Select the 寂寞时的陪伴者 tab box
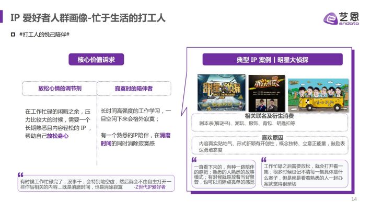 pos(134,89)
